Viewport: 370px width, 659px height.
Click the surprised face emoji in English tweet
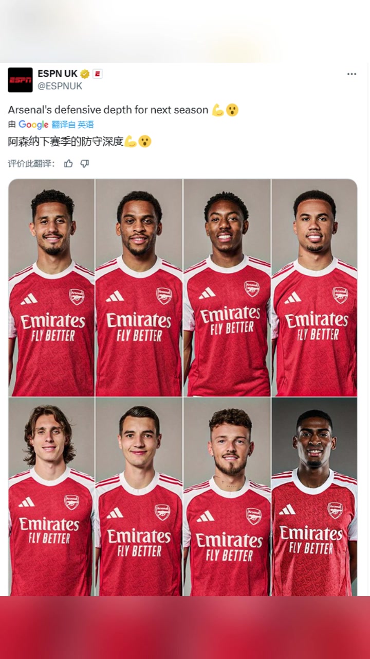click(x=232, y=110)
